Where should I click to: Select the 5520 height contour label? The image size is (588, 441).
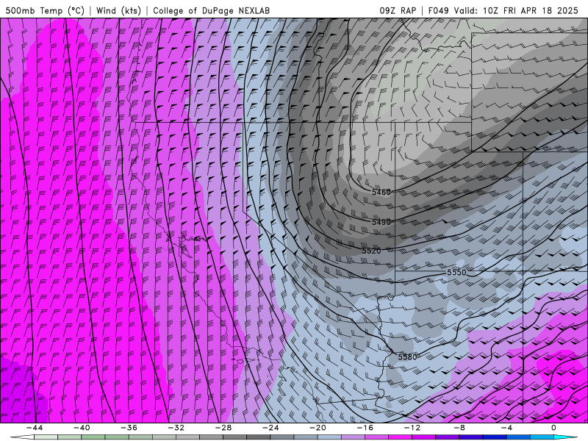point(371,251)
